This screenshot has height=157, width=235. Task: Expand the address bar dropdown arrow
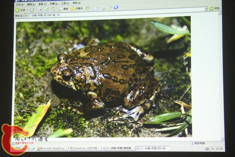coord(206,9)
